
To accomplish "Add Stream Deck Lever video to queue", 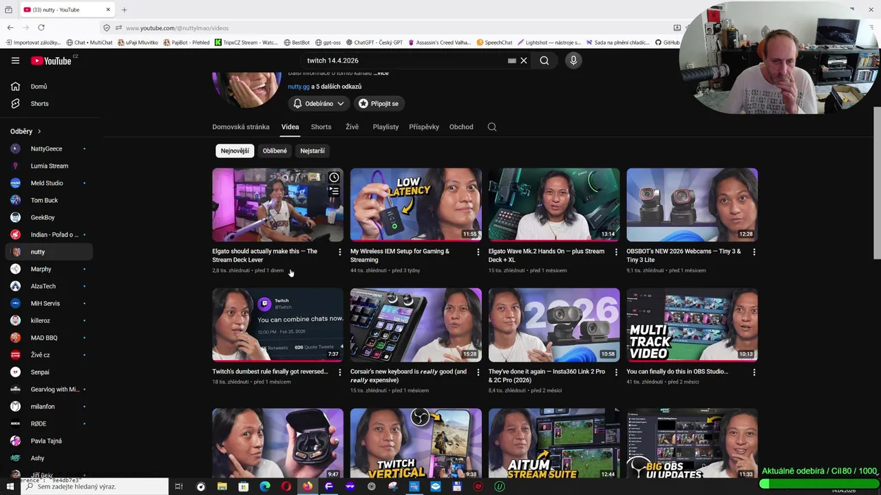I will [334, 192].
